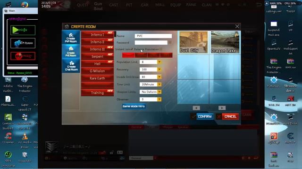The width and height of the screenshot is (302, 169).
Task: Select Create PVP Room in sidebar
Action: click(x=71, y=38)
